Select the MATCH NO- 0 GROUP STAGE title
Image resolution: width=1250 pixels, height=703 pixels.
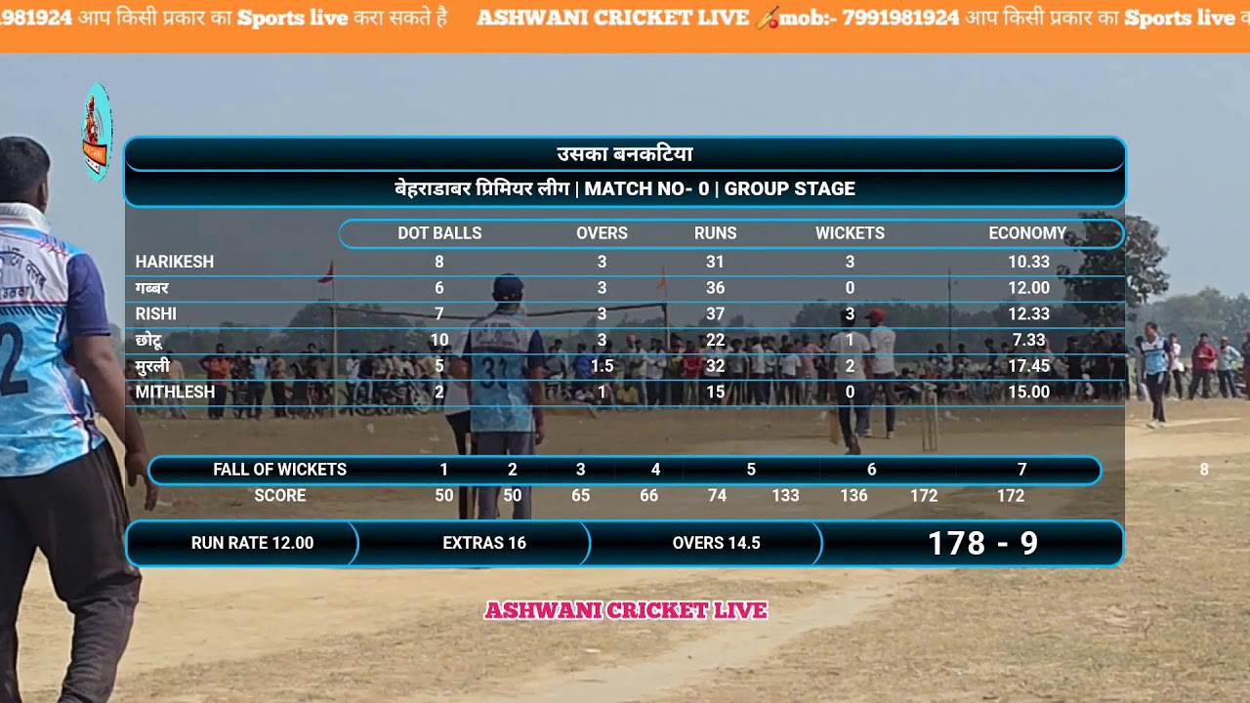(625, 189)
